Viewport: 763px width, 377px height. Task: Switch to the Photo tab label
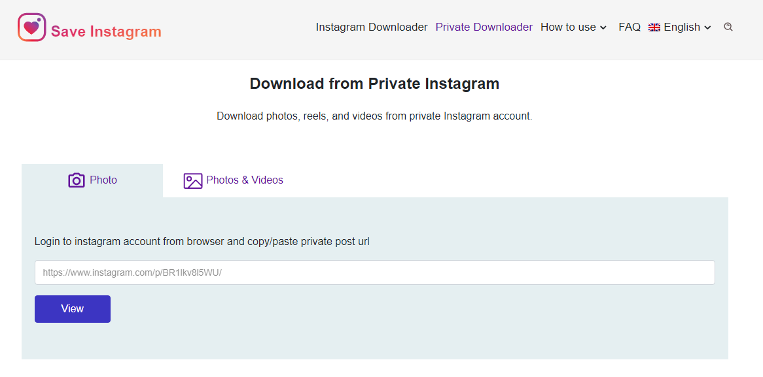pyautogui.click(x=103, y=180)
